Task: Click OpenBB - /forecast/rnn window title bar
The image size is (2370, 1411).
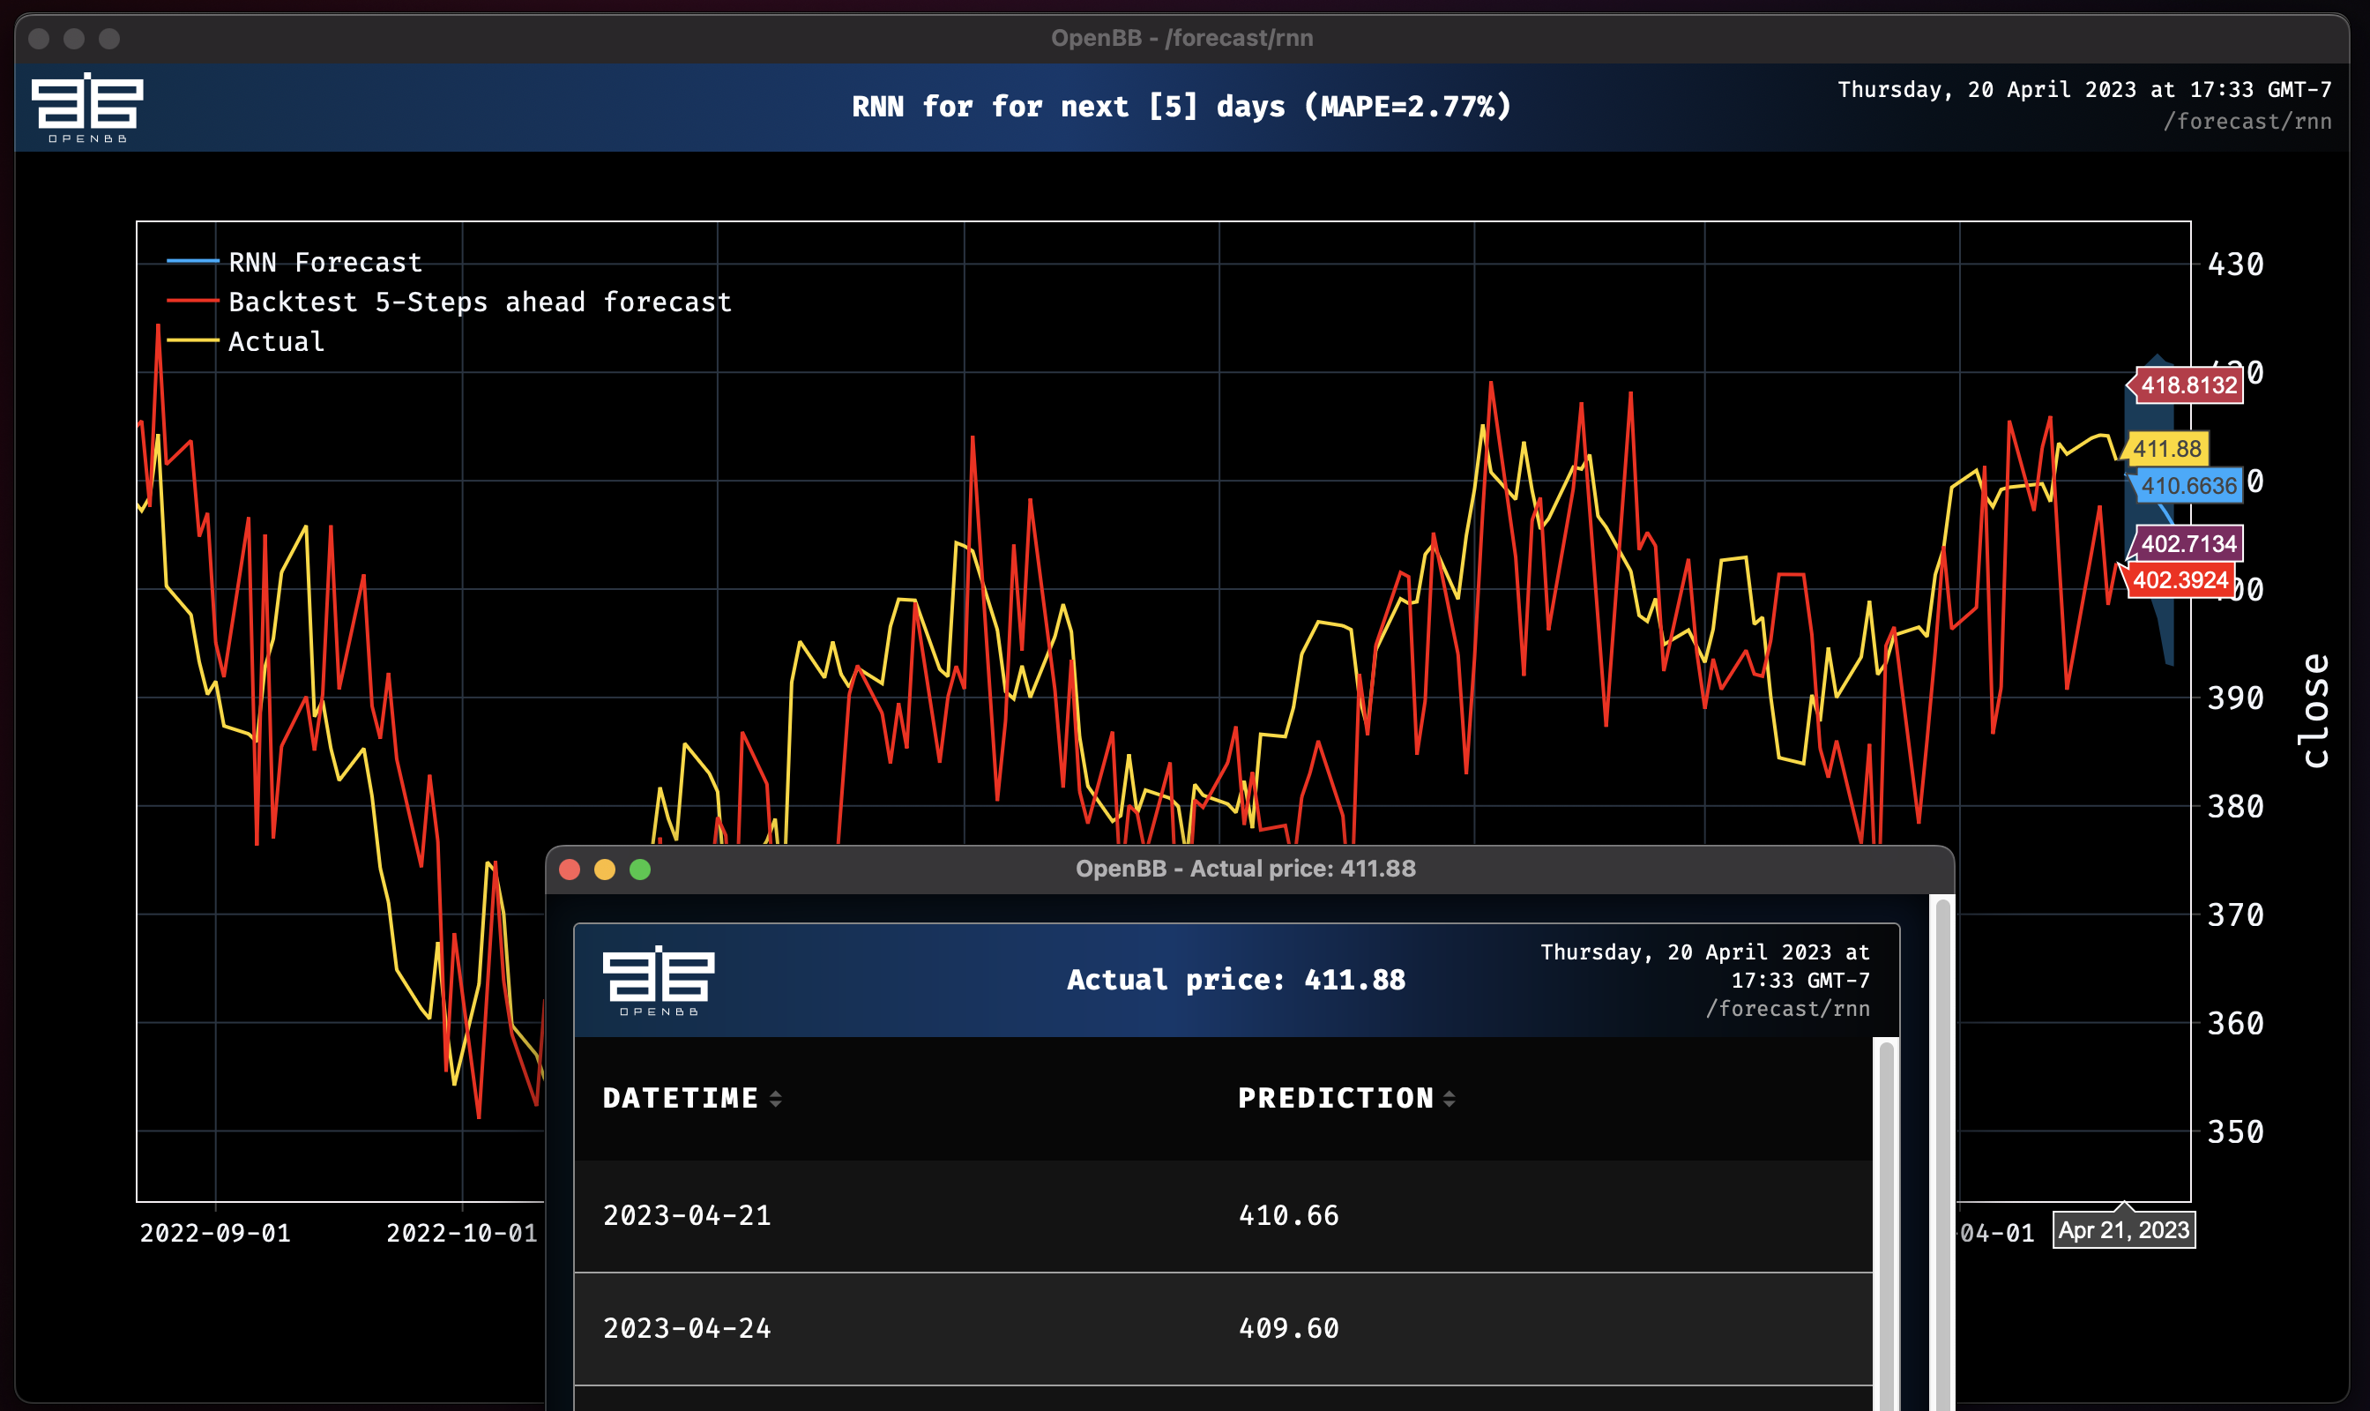Action: point(1181,38)
